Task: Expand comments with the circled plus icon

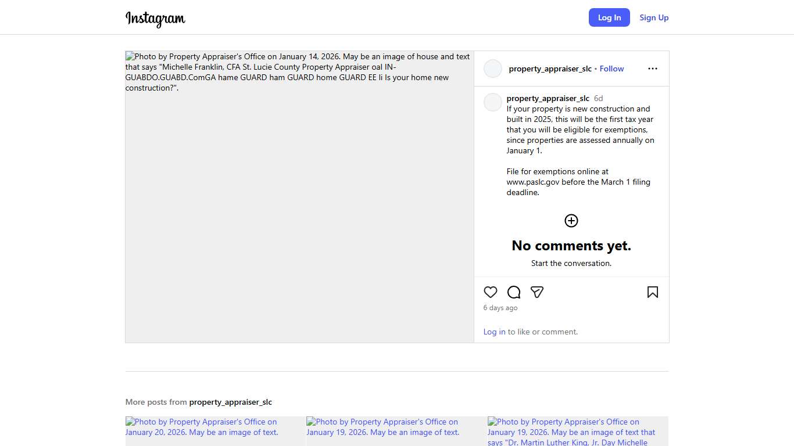Action: (571, 221)
